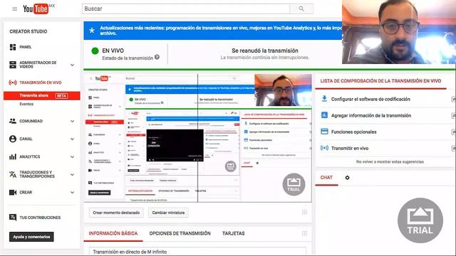The width and height of the screenshot is (456, 256).
Task: Expand Traducciones y transcripciones section
Action: (73, 175)
